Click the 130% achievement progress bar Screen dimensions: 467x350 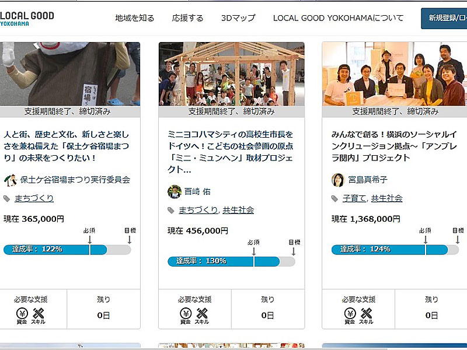[x=231, y=261]
